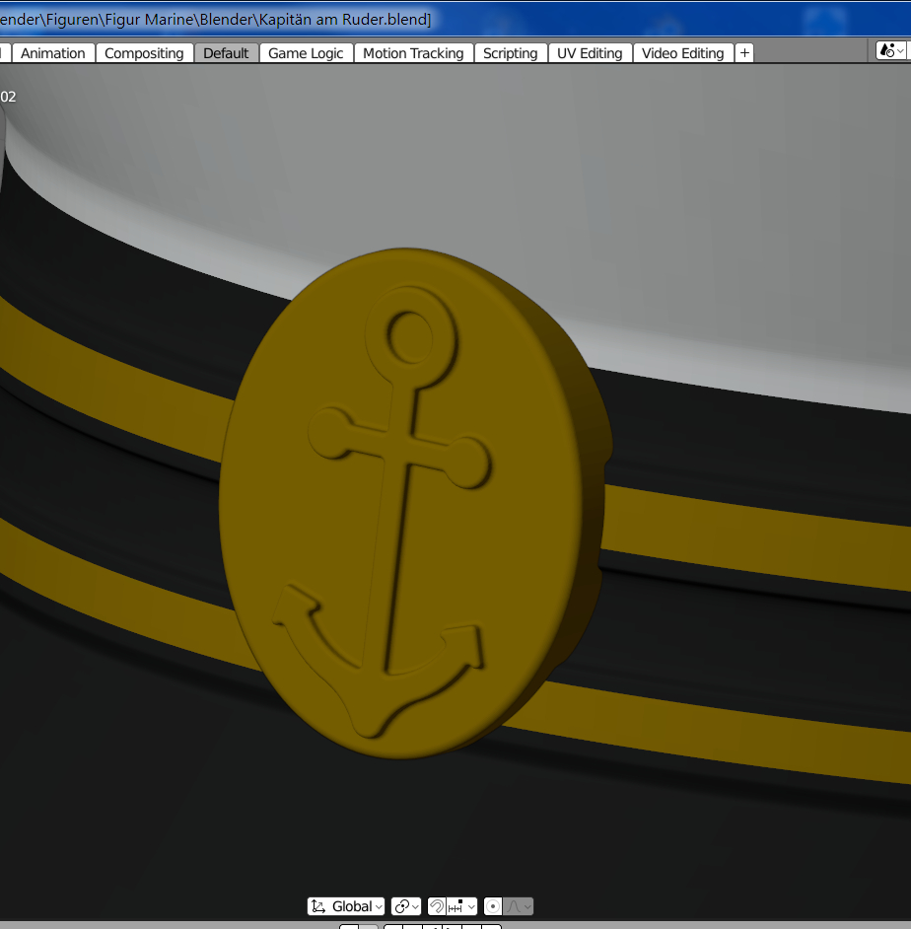Expand the proportional falloff curve dropdown

[520, 906]
